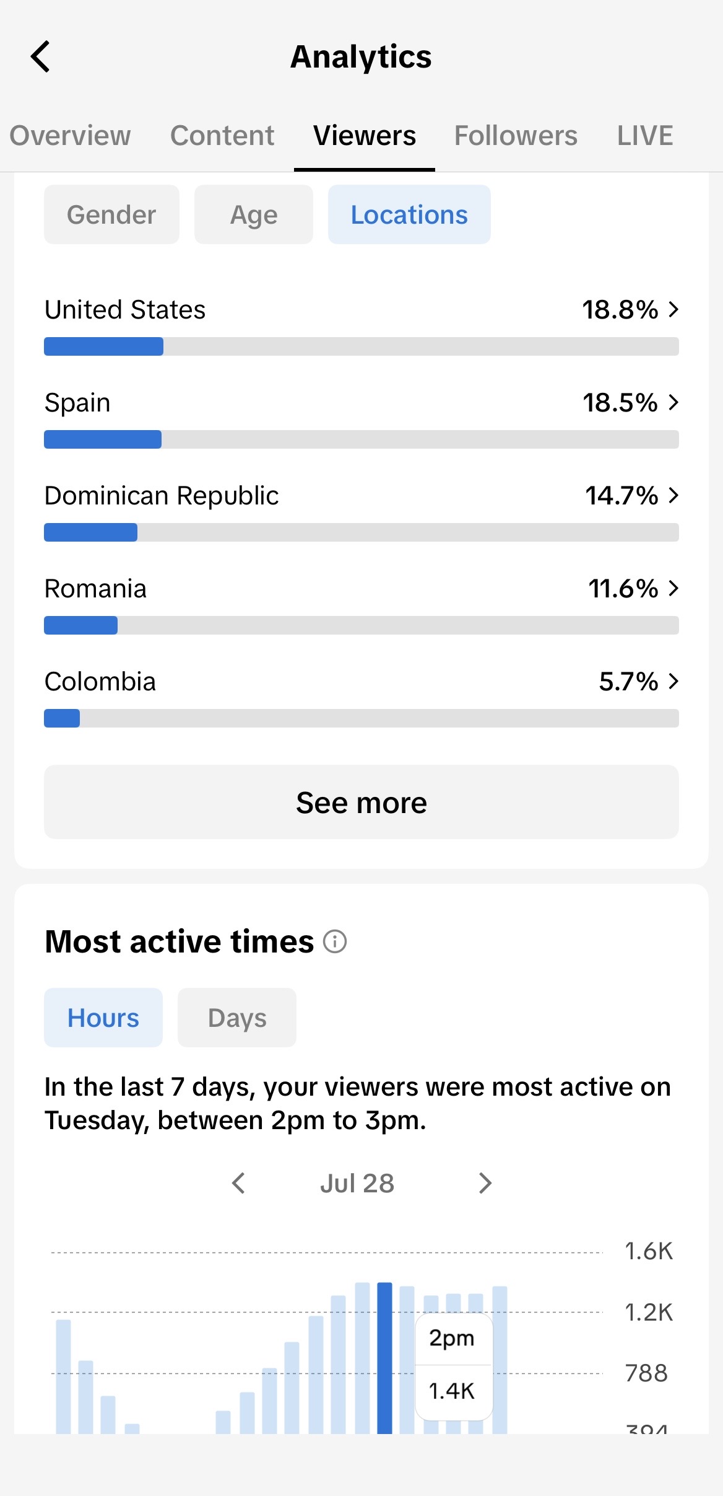Image resolution: width=723 pixels, height=1496 pixels.
Task: Open the Most active times info icon
Action: (335, 941)
